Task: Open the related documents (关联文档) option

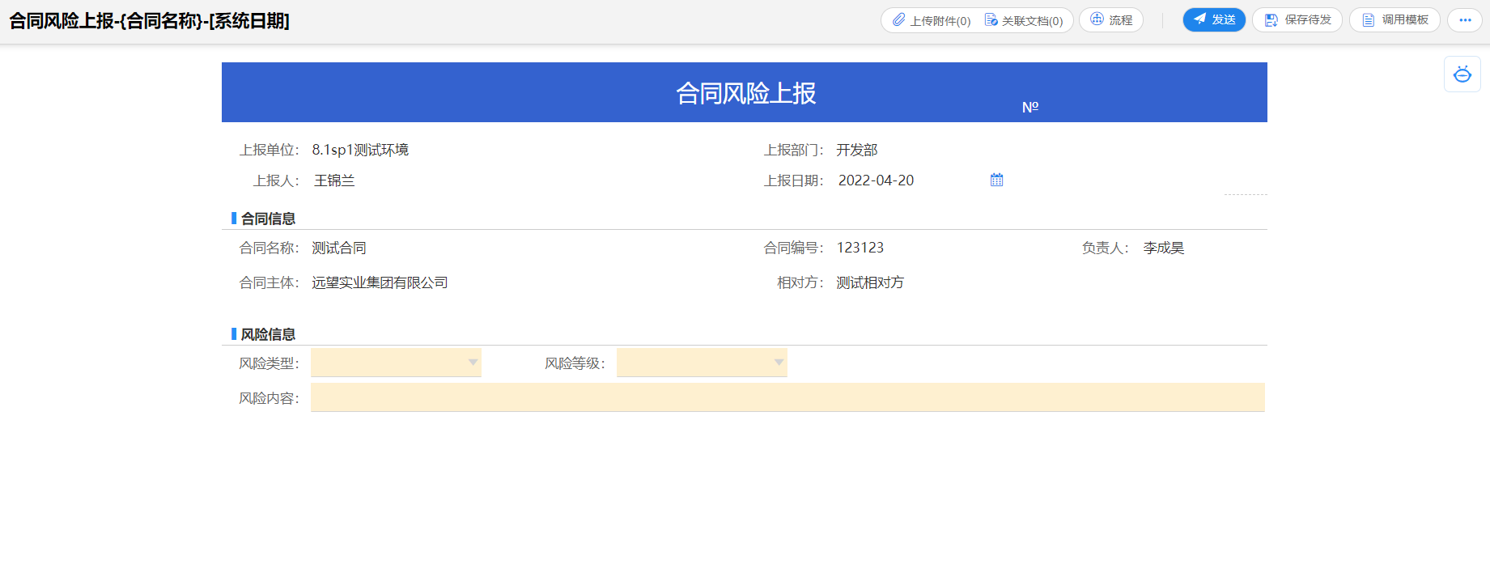Action: click(1024, 20)
